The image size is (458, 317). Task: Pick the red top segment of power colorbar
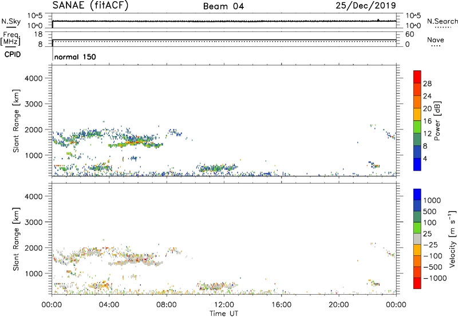coord(417,77)
